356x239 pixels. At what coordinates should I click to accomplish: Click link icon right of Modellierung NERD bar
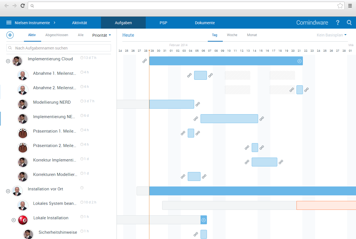point(198,104)
